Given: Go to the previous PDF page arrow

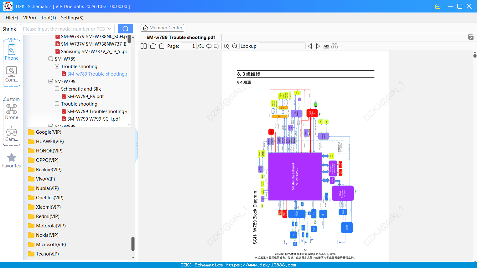Looking at the screenshot, I should pyautogui.click(x=209, y=46).
